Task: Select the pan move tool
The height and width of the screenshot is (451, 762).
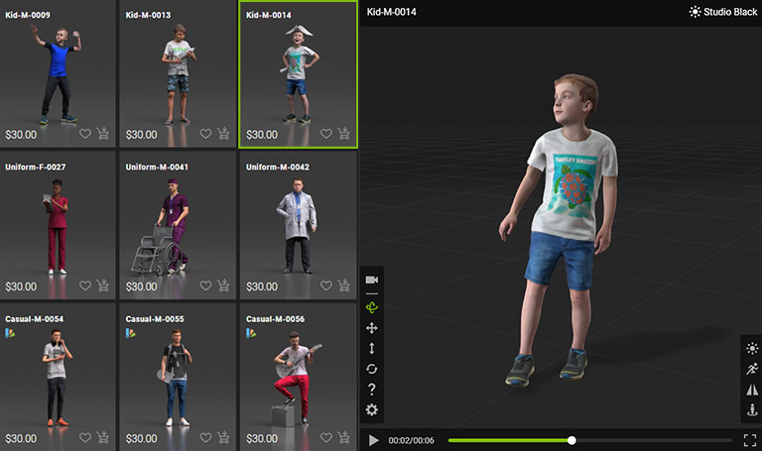Action: tap(372, 327)
